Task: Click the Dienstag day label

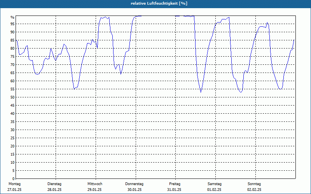Action: (x=54, y=184)
